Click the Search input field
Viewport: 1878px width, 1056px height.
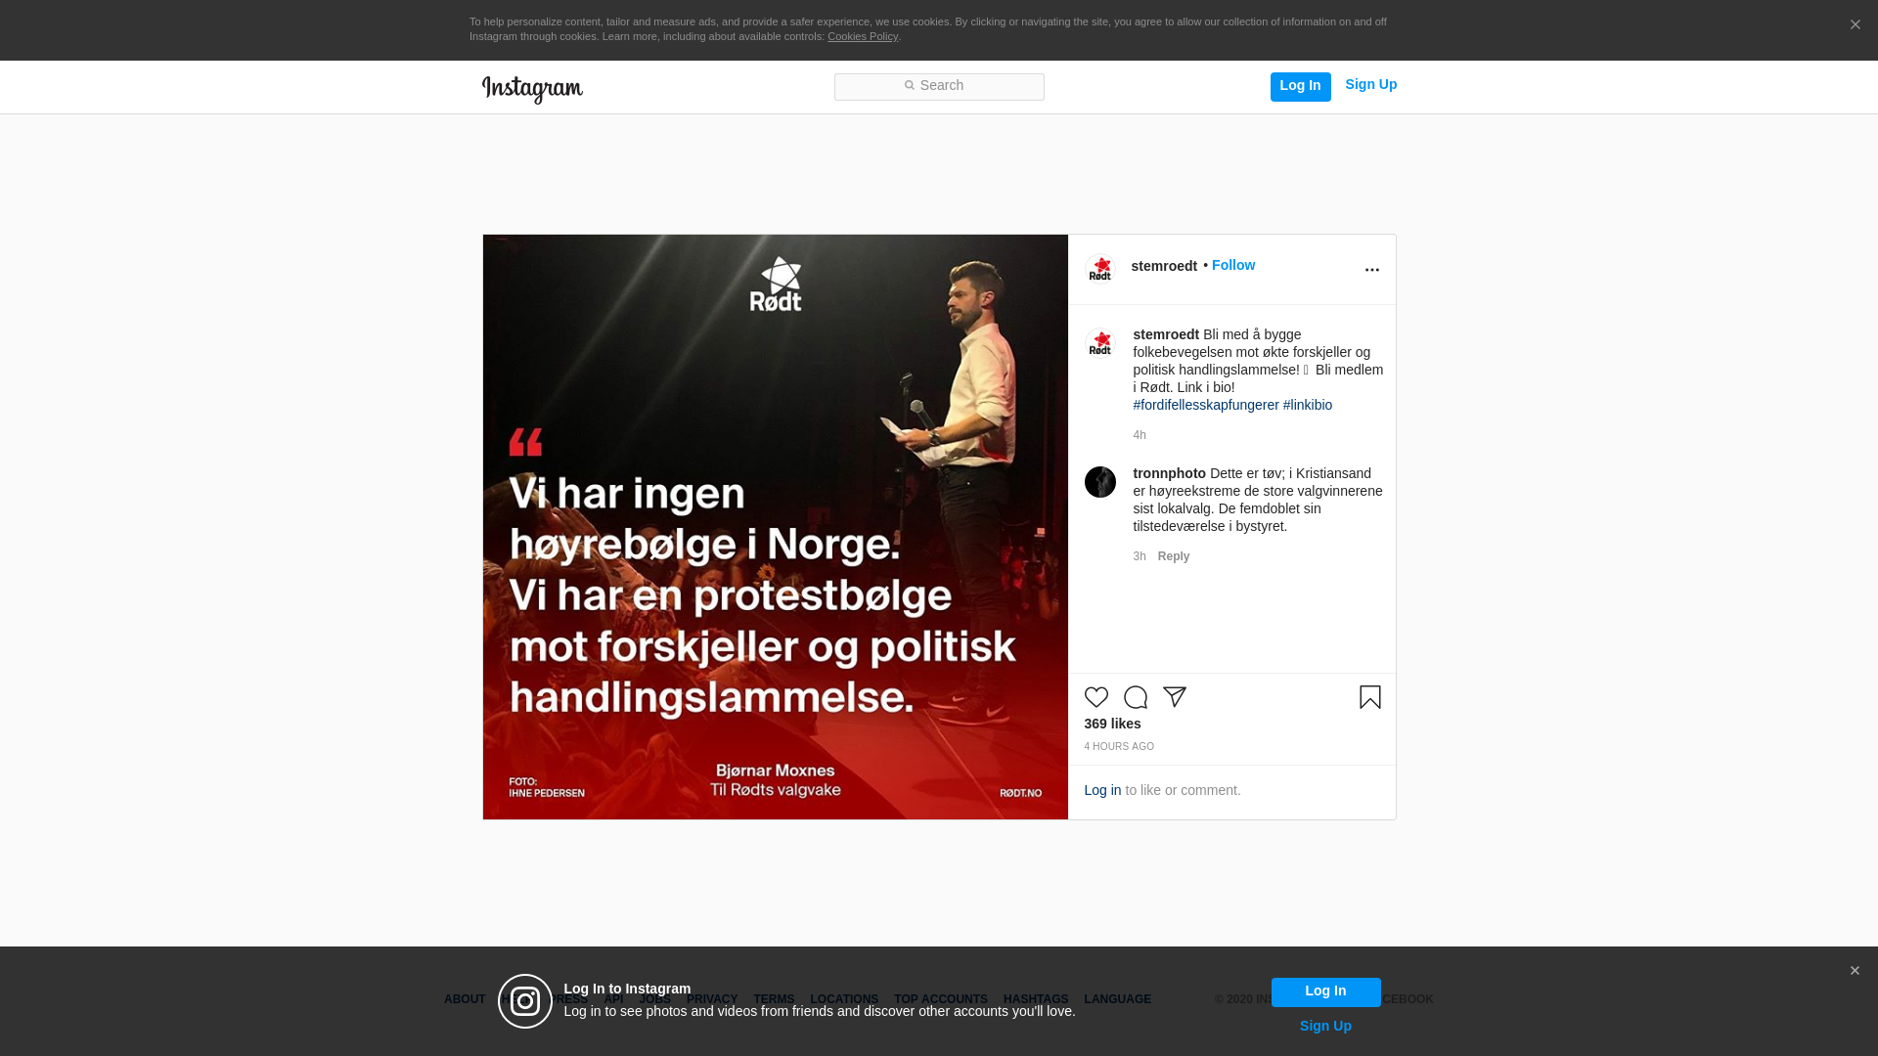coord(939,87)
